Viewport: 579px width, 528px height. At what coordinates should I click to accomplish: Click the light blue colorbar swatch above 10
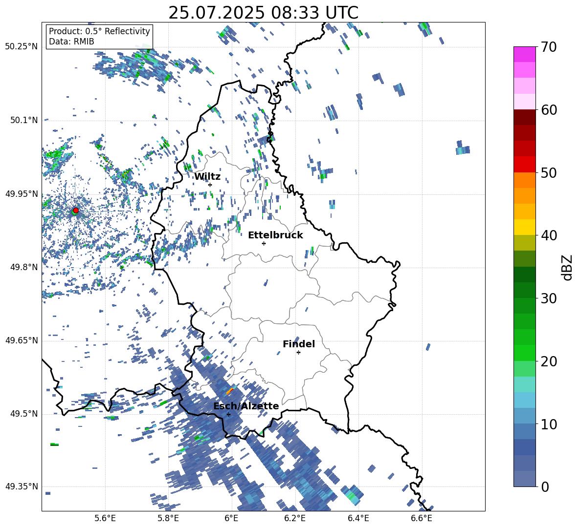[x=524, y=416]
